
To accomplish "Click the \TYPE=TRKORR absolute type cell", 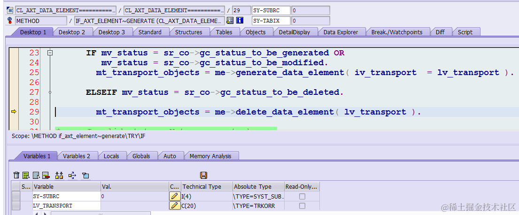I will pyautogui.click(x=258, y=206).
